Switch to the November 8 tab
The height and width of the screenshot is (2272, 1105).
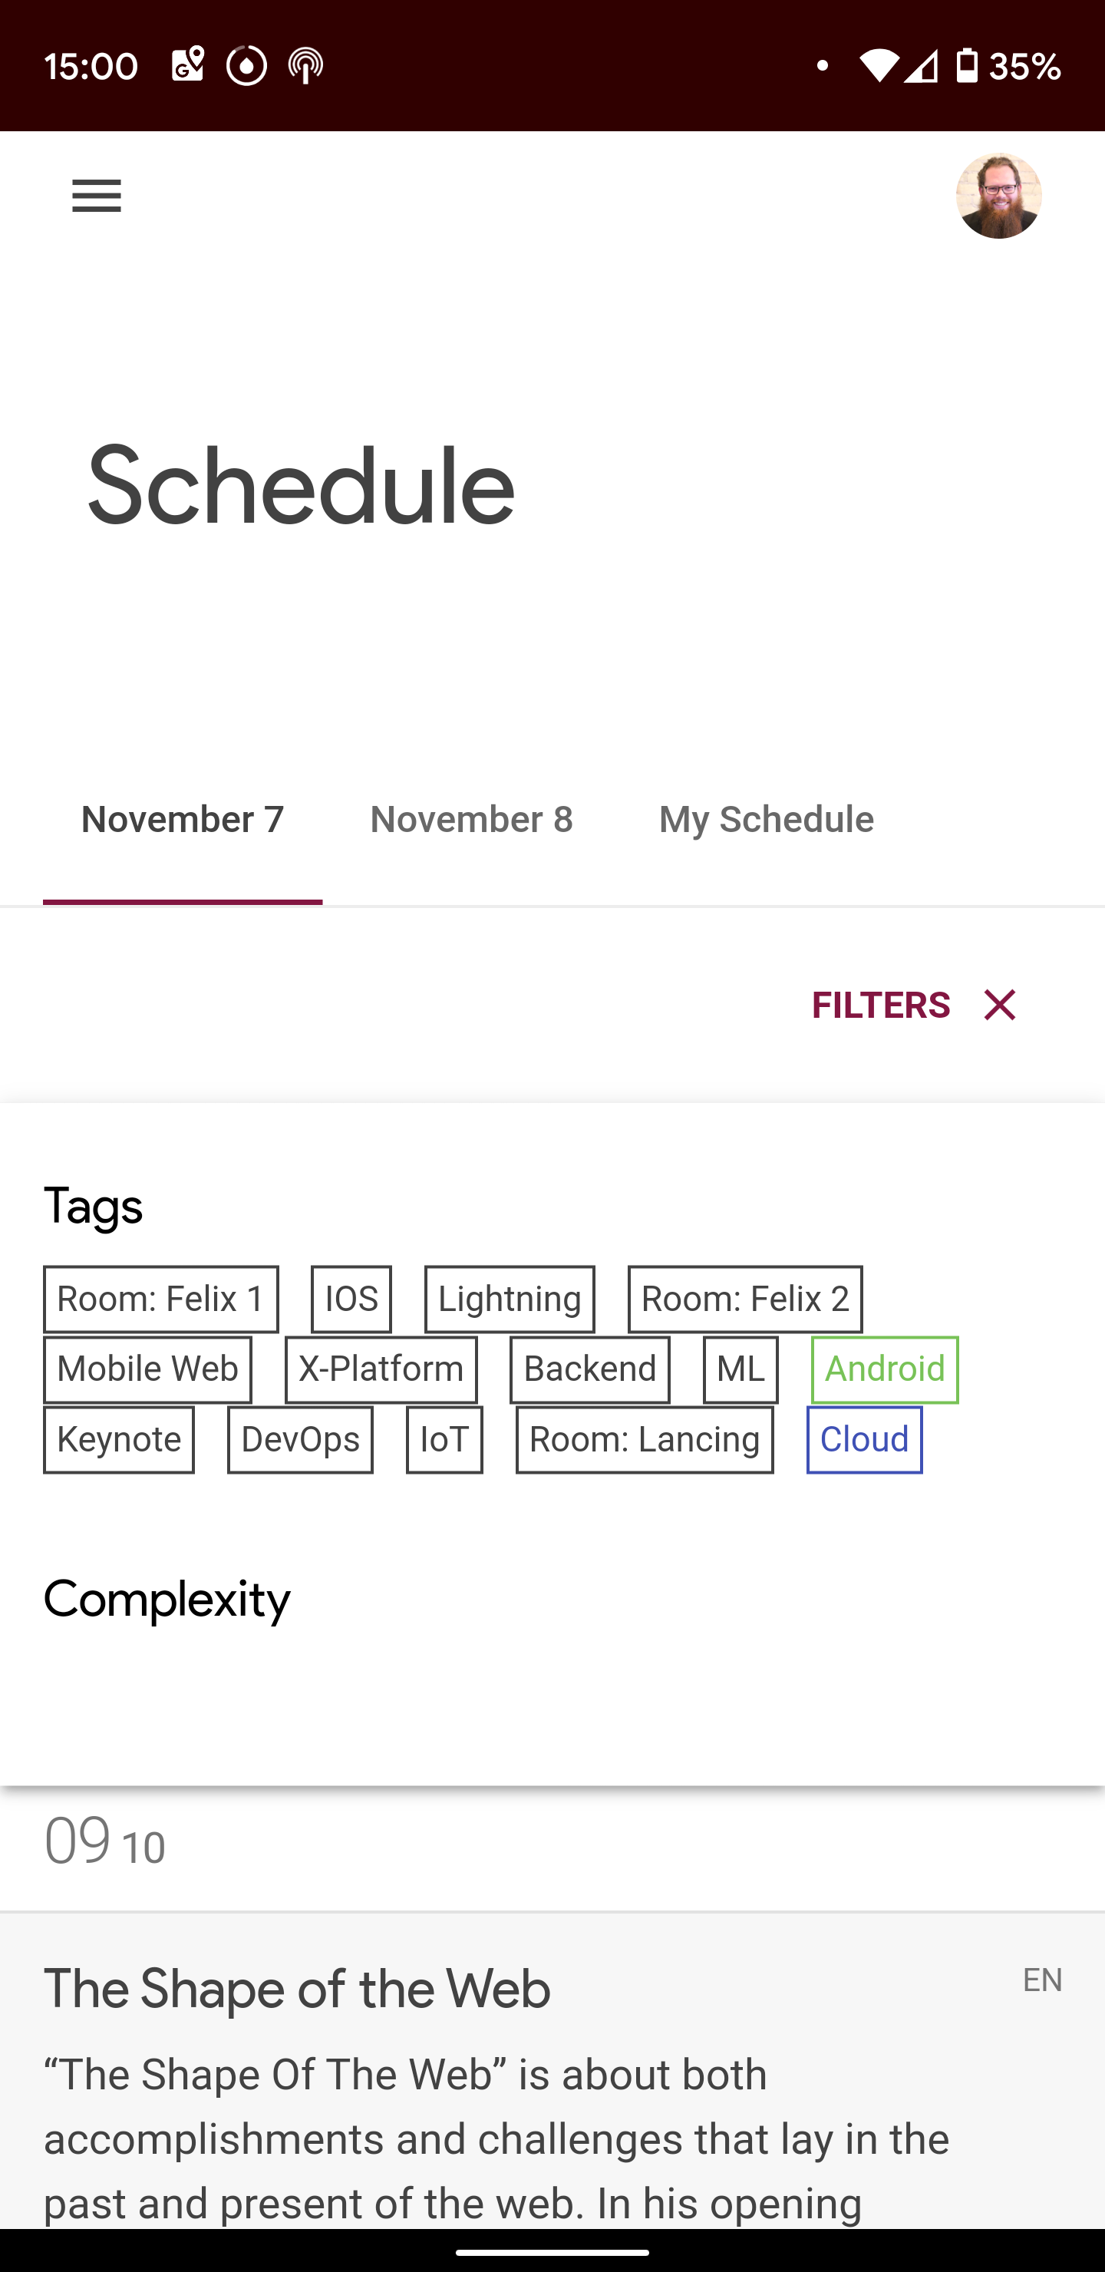pyautogui.click(x=470, y=818)
